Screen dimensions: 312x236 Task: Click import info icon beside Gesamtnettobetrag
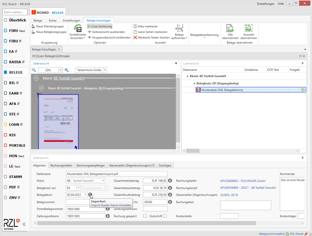pos(170,181)
